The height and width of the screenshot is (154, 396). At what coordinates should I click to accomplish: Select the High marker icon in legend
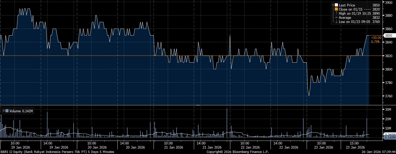click(336, 13)
